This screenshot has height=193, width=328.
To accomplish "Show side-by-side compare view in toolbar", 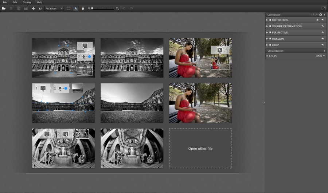I will (26, 8).
